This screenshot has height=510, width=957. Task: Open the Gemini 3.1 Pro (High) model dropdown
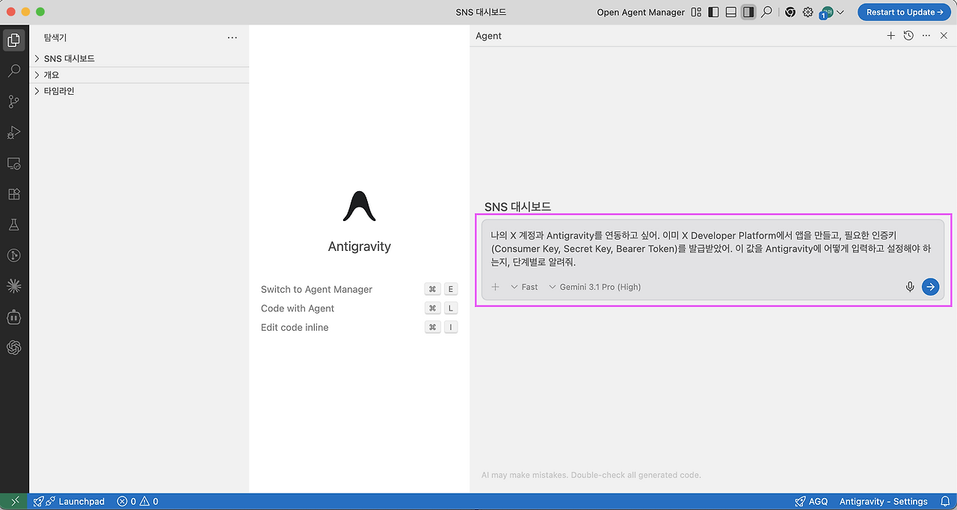(x=595, y=287)
